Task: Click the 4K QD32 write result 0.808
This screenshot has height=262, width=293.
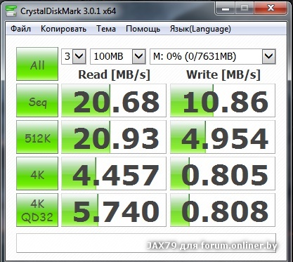Action: (223, 210)
